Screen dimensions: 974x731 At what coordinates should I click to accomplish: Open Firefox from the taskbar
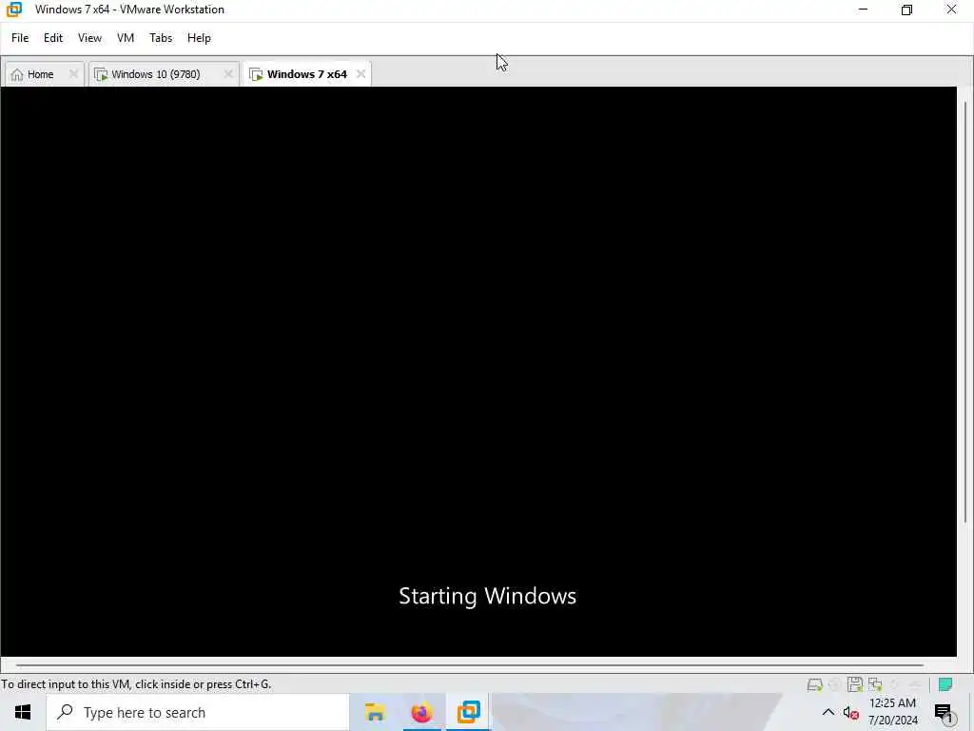click(421, 712)
